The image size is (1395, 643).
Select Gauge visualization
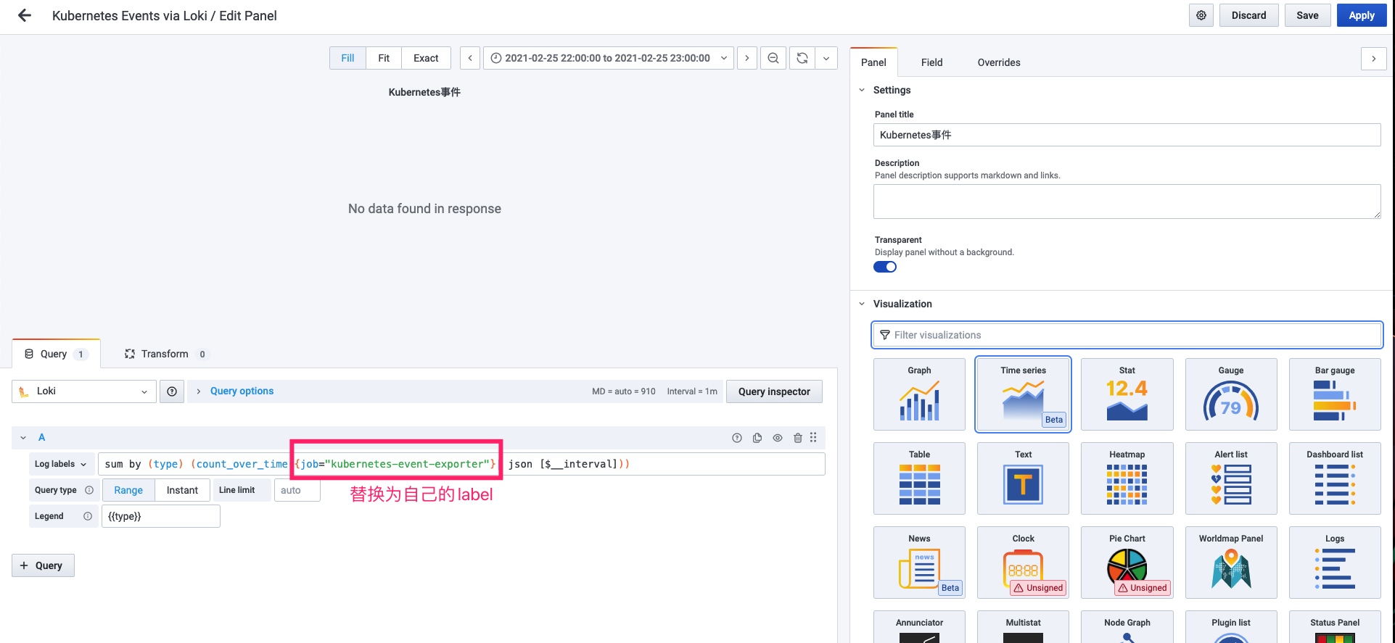tap(1231, 394)
